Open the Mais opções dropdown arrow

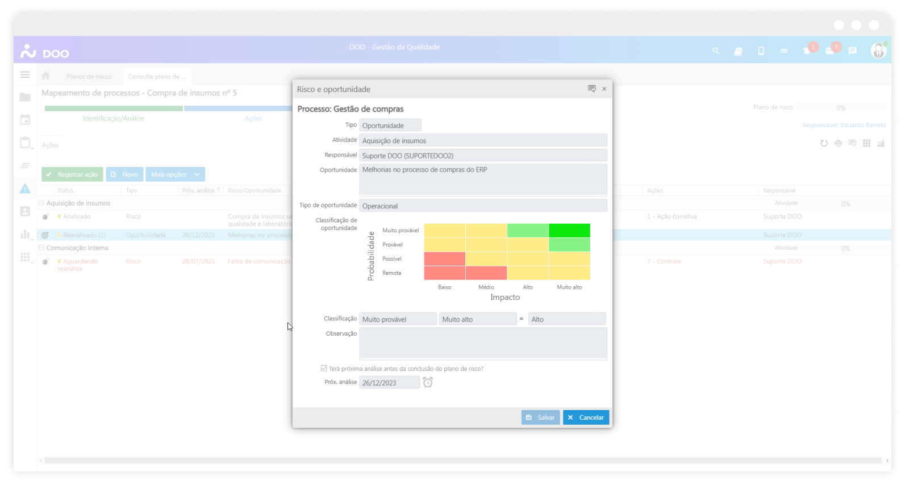click(197, 174)
